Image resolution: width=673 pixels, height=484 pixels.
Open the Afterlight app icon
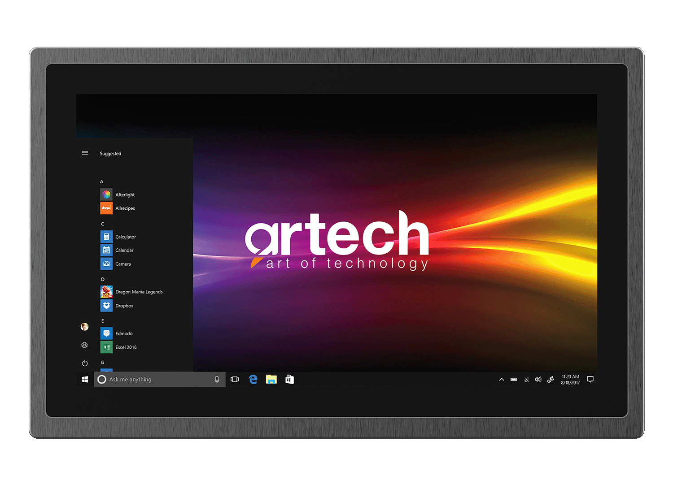(x=106, y=194)
